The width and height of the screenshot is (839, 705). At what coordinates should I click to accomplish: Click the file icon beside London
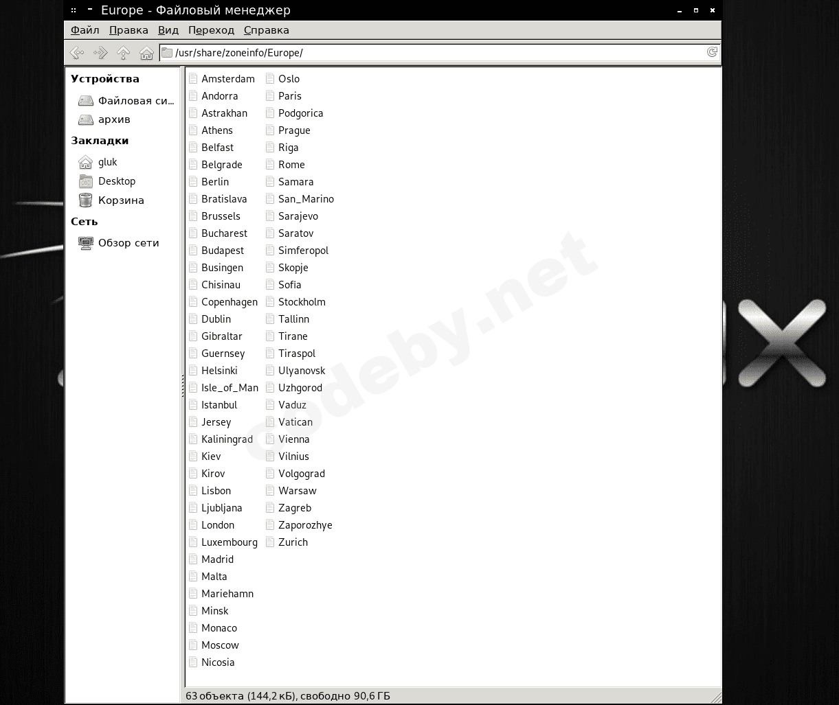pyautogui.click(x=193, y=525)
